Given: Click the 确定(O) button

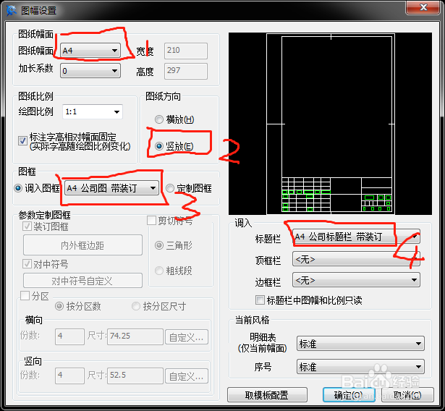Looking at the screenshot, I should 349,395.
